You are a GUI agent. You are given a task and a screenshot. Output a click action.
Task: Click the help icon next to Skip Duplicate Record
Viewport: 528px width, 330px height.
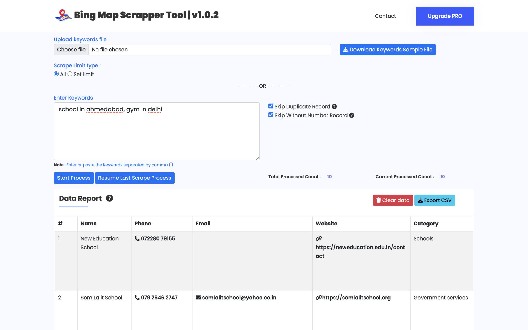334,106
